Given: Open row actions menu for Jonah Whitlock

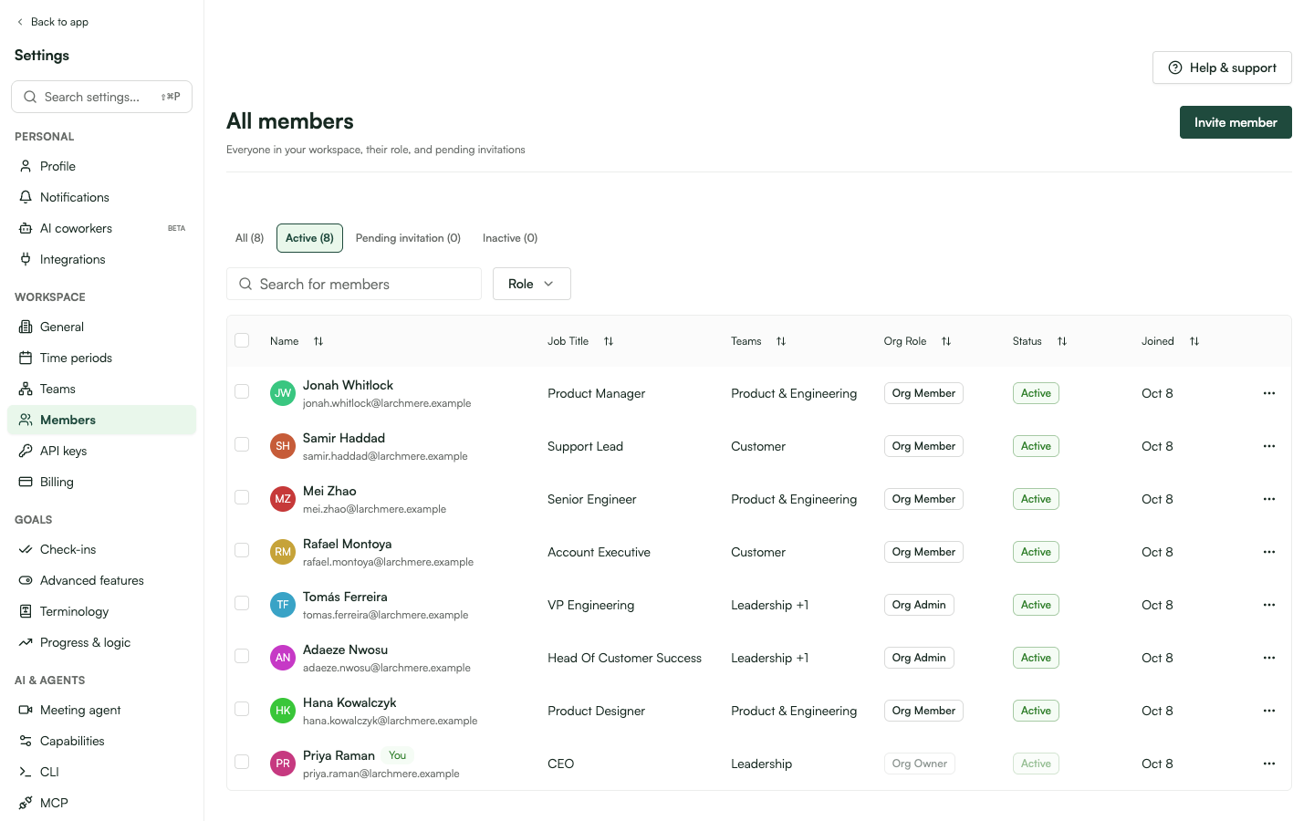Looking at the screenshot, I should 1269,393.
